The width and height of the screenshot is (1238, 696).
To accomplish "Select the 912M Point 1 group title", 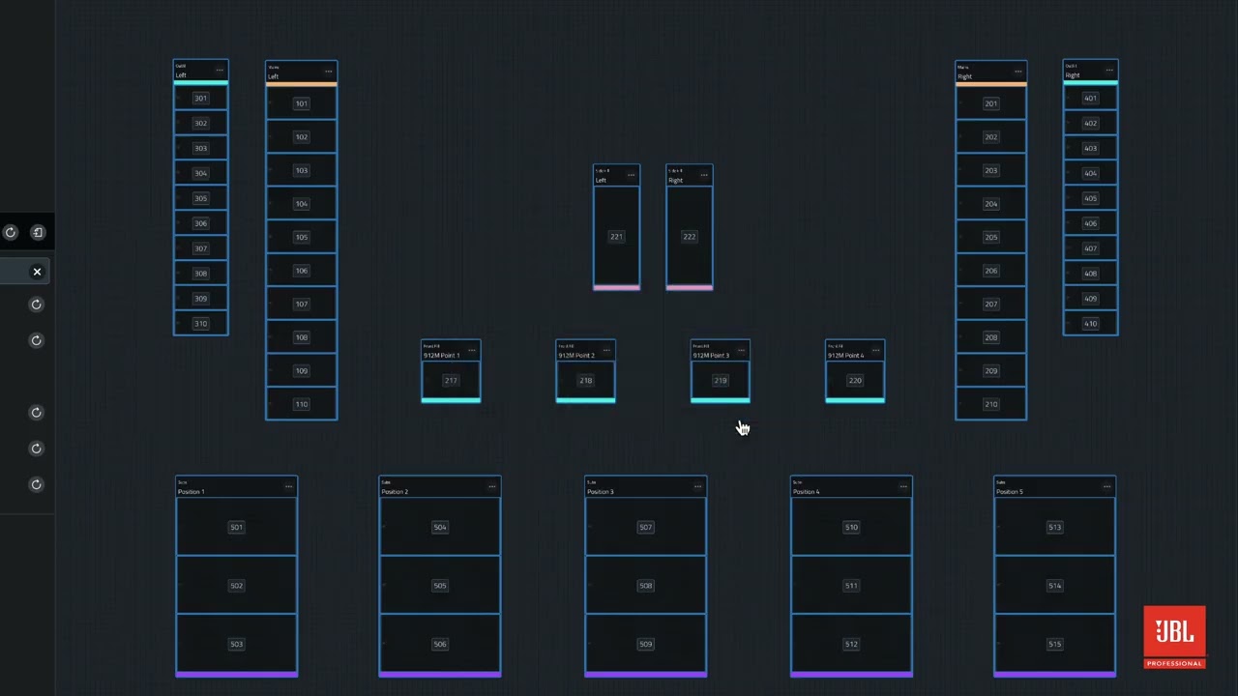I will [441, 356].
